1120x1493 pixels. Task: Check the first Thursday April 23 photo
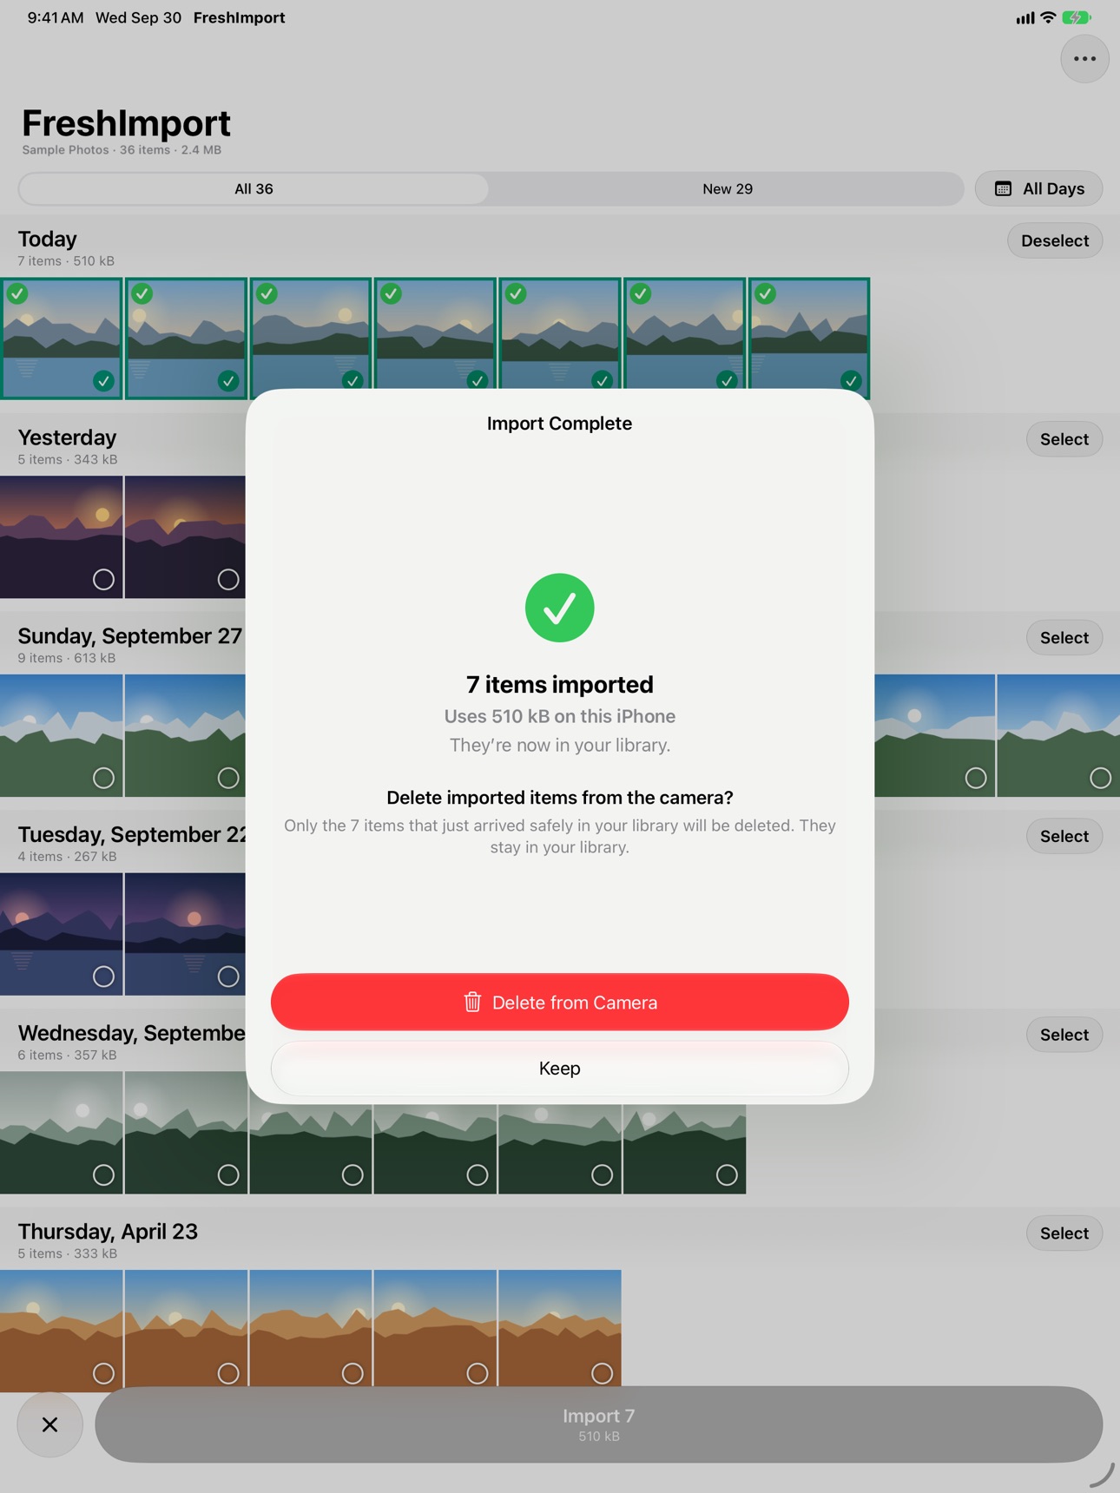tap(103, 1373)
